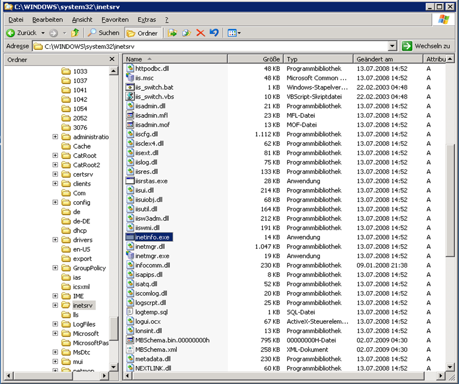Expand the drivers folder node
The height and width of the screenshot is (384, 459).
[x=55, y=240]
